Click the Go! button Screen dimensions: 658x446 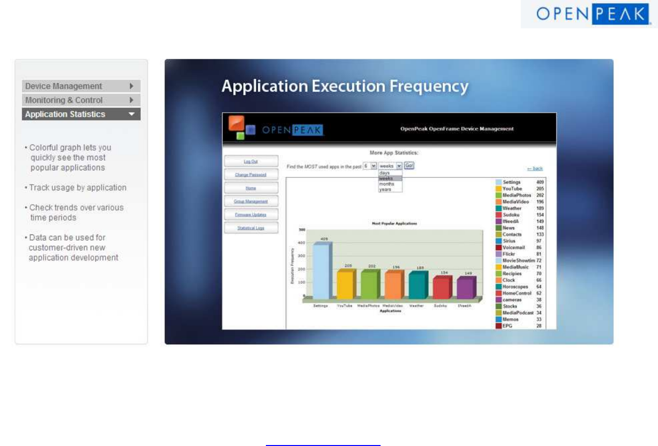click(x=409, y=165)
